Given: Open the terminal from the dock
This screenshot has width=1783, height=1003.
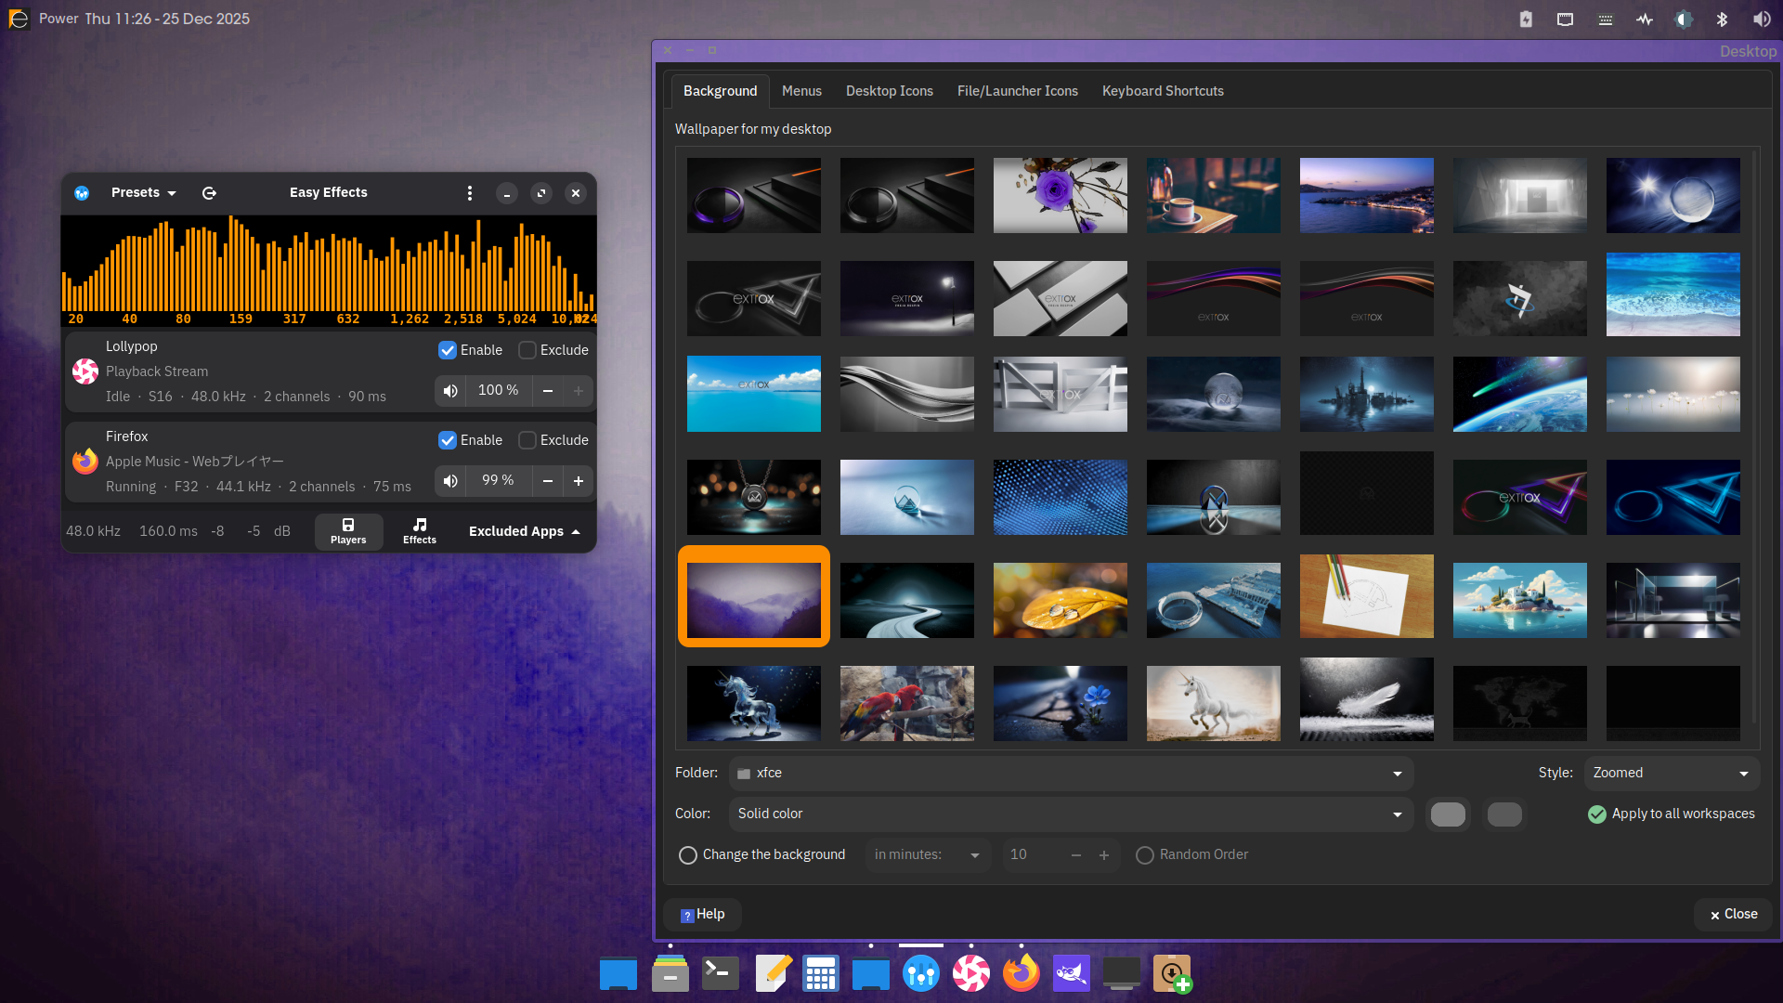Looking at the screenshot, I should tap(720, 974).
